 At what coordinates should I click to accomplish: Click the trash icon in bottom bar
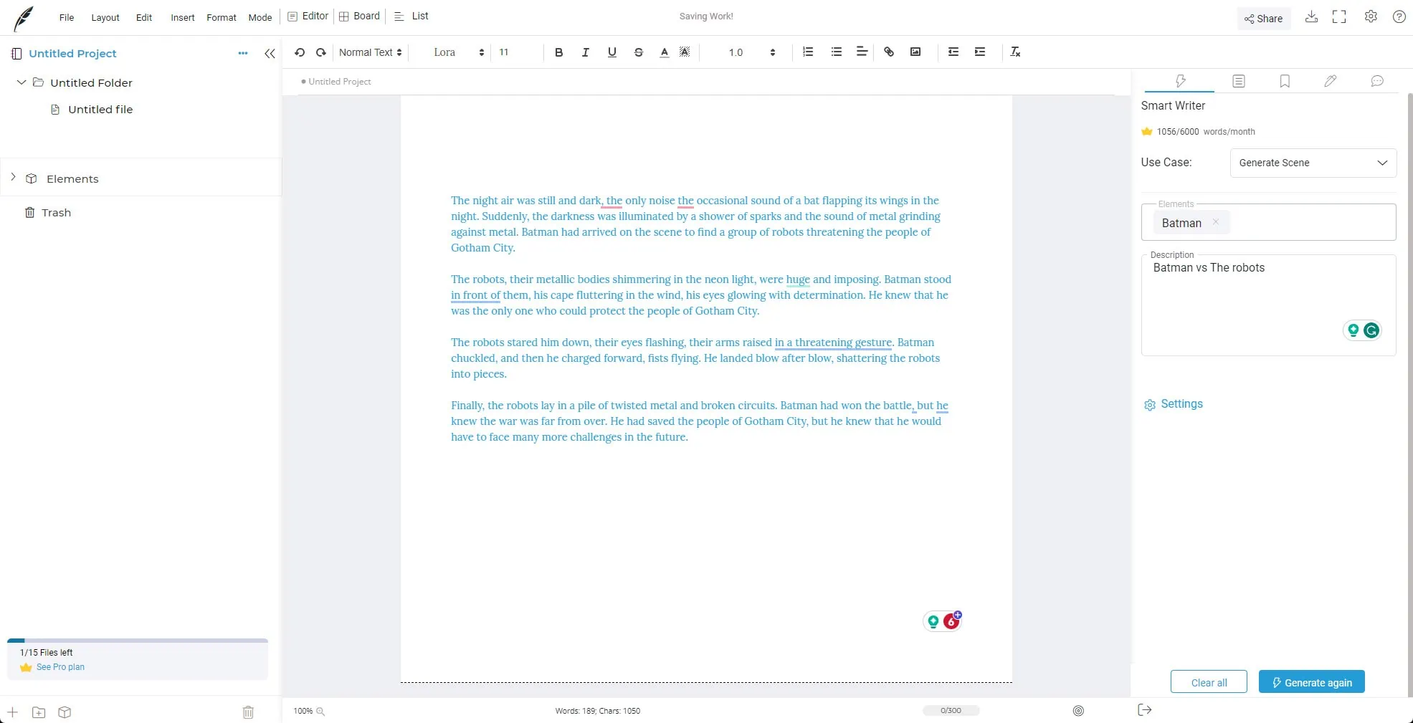(248, 712)
